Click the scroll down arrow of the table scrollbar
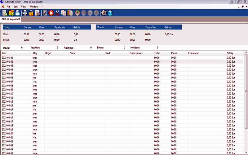This screenshot has width=248, height=155. pos(246,153)
